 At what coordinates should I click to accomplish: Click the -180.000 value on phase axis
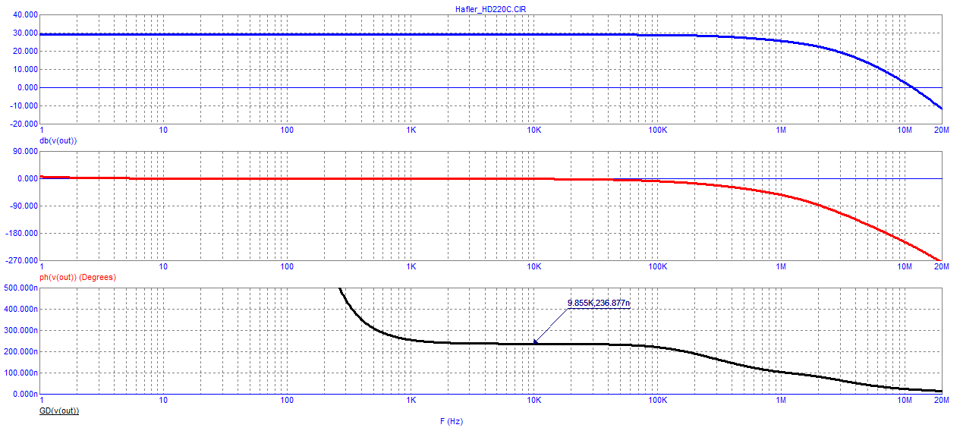click(23, 234)
